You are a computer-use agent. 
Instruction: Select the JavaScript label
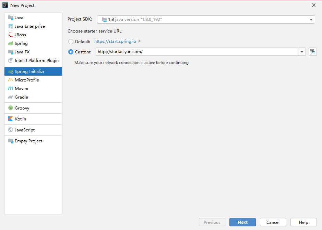click(25, 130)
